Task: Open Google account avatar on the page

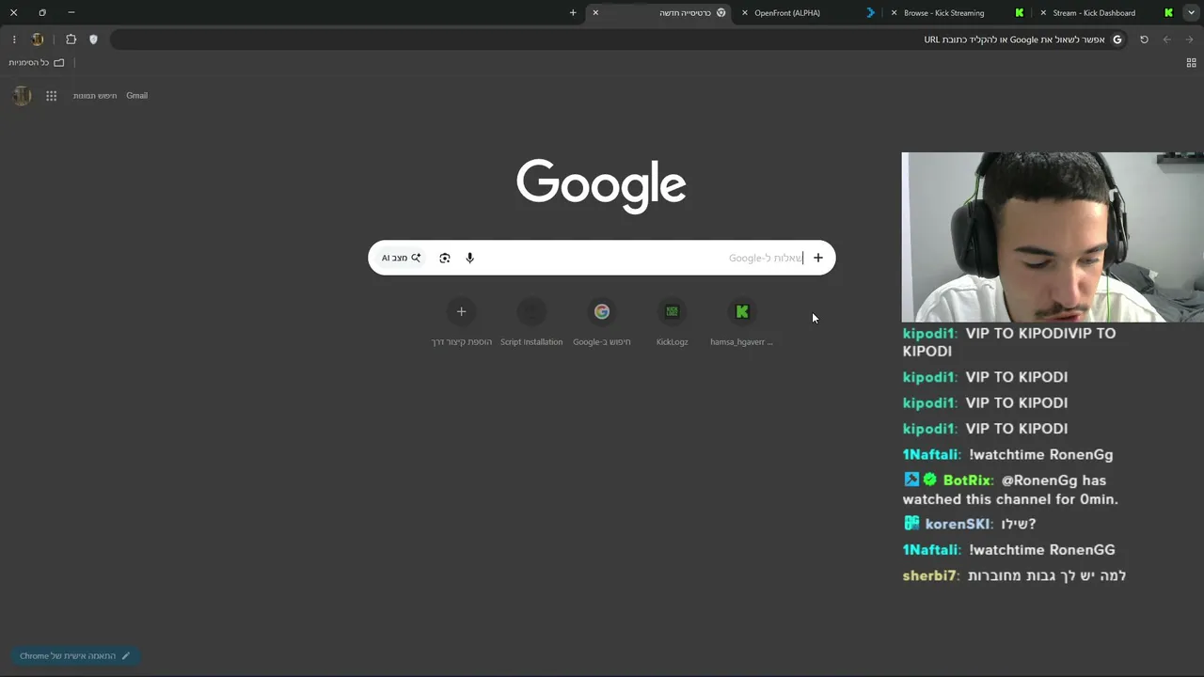Action: pyautogui.click(x=22, y=96)
